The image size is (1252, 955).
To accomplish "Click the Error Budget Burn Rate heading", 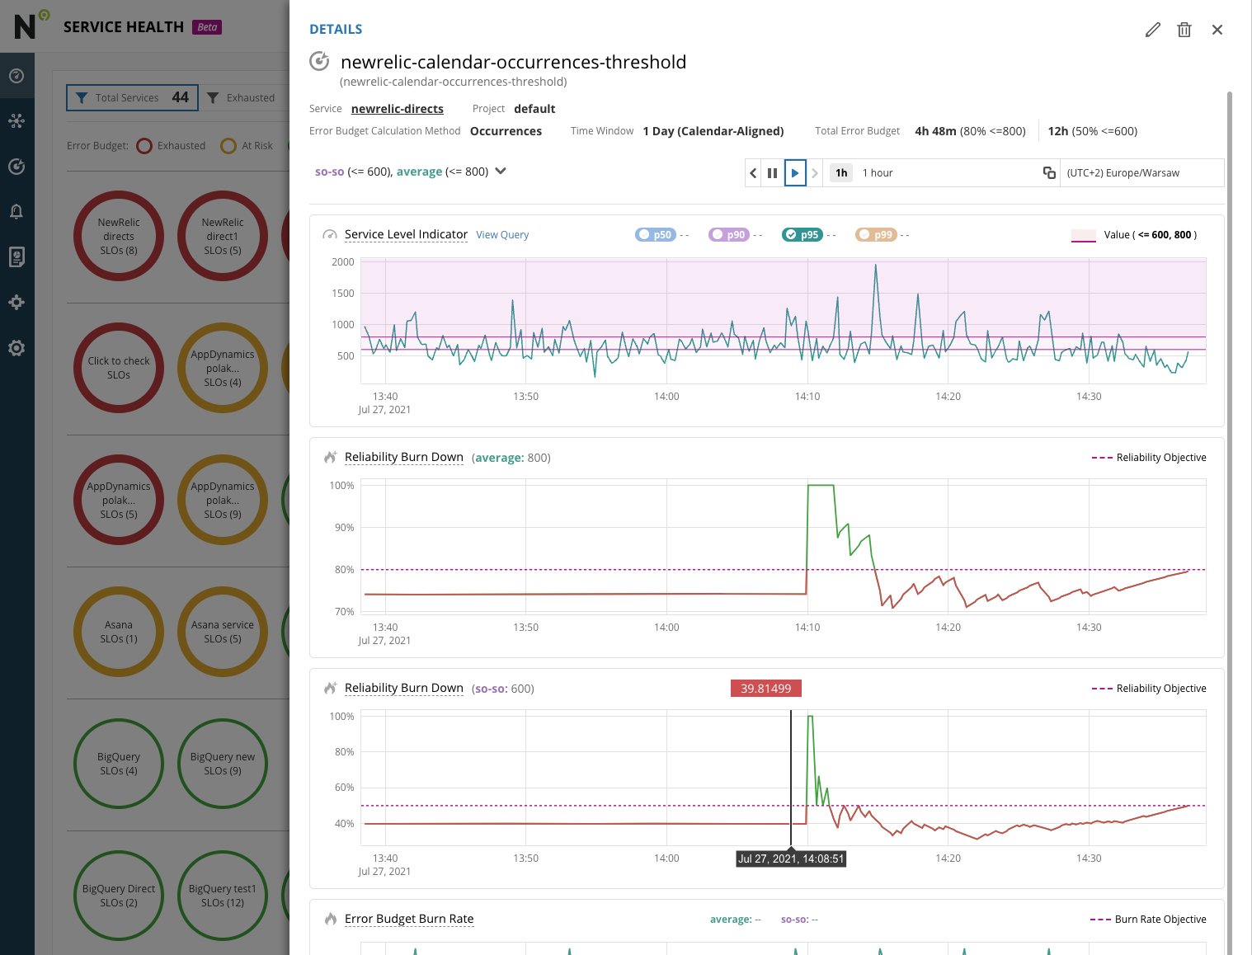I will click(409, 919).
